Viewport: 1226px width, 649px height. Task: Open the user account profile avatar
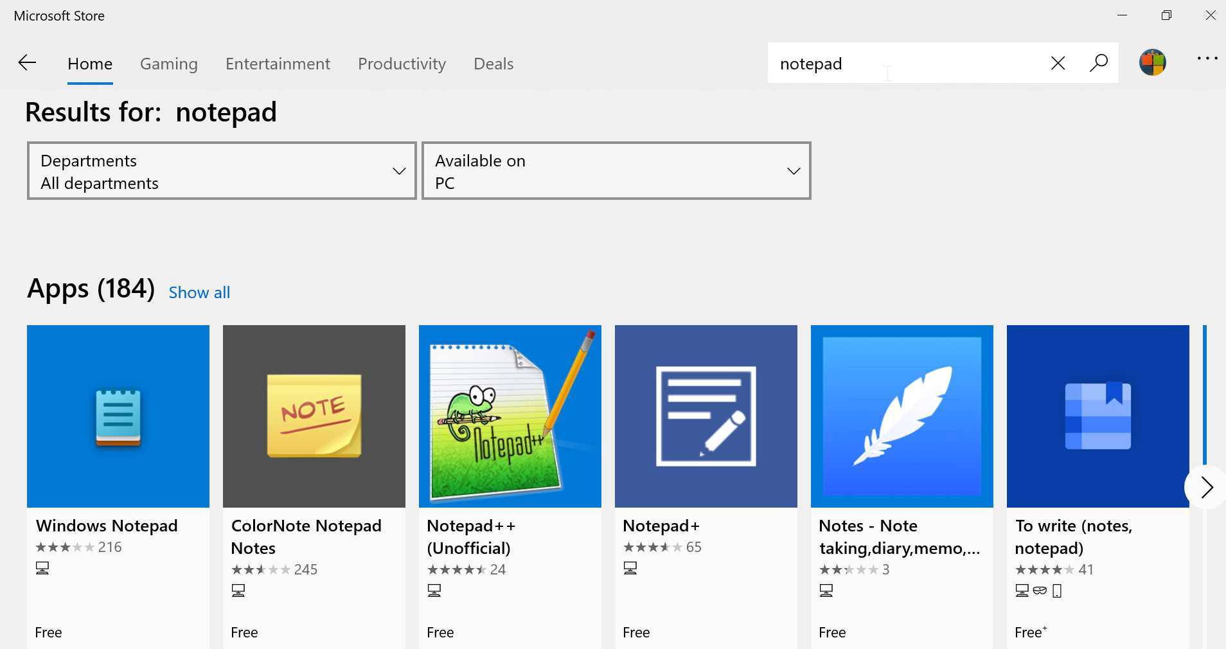[x=1152, y=63]
